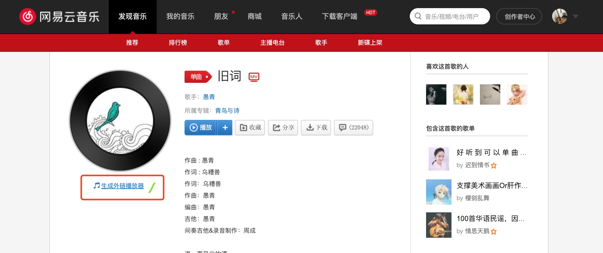Click the 喜欢这首歌的人 heading
This screenshot has height=253, width=603.
[447, 67]
